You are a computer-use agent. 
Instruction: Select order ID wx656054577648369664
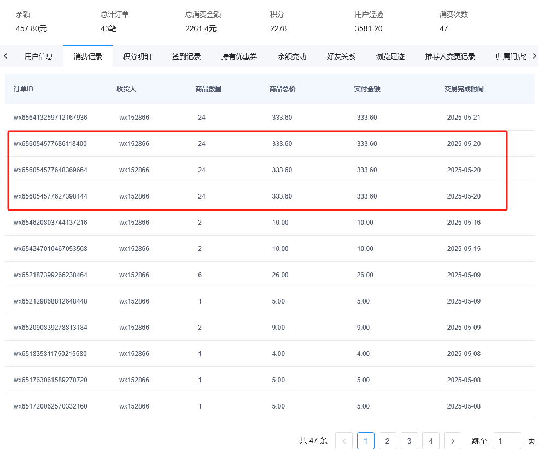click(x=50, y=170)
